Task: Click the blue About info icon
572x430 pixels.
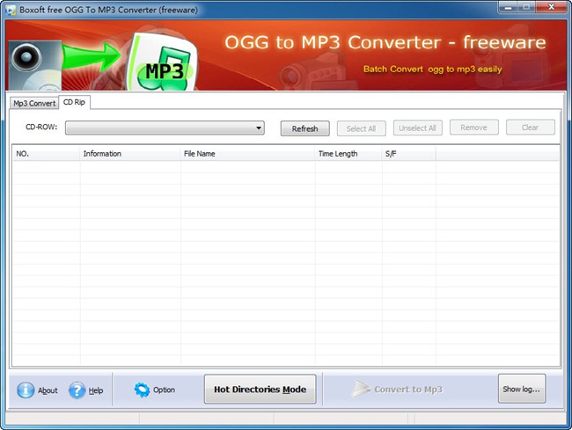Action: pyautogui.click(x=26, y=390)
